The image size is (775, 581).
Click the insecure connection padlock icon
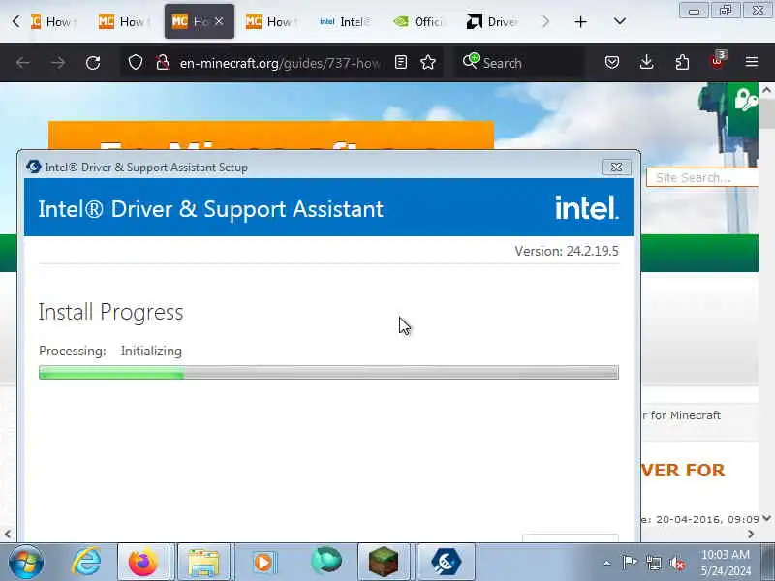click(163, 63)
